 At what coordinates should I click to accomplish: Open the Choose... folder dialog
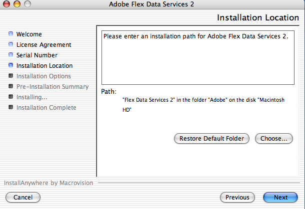274,139
